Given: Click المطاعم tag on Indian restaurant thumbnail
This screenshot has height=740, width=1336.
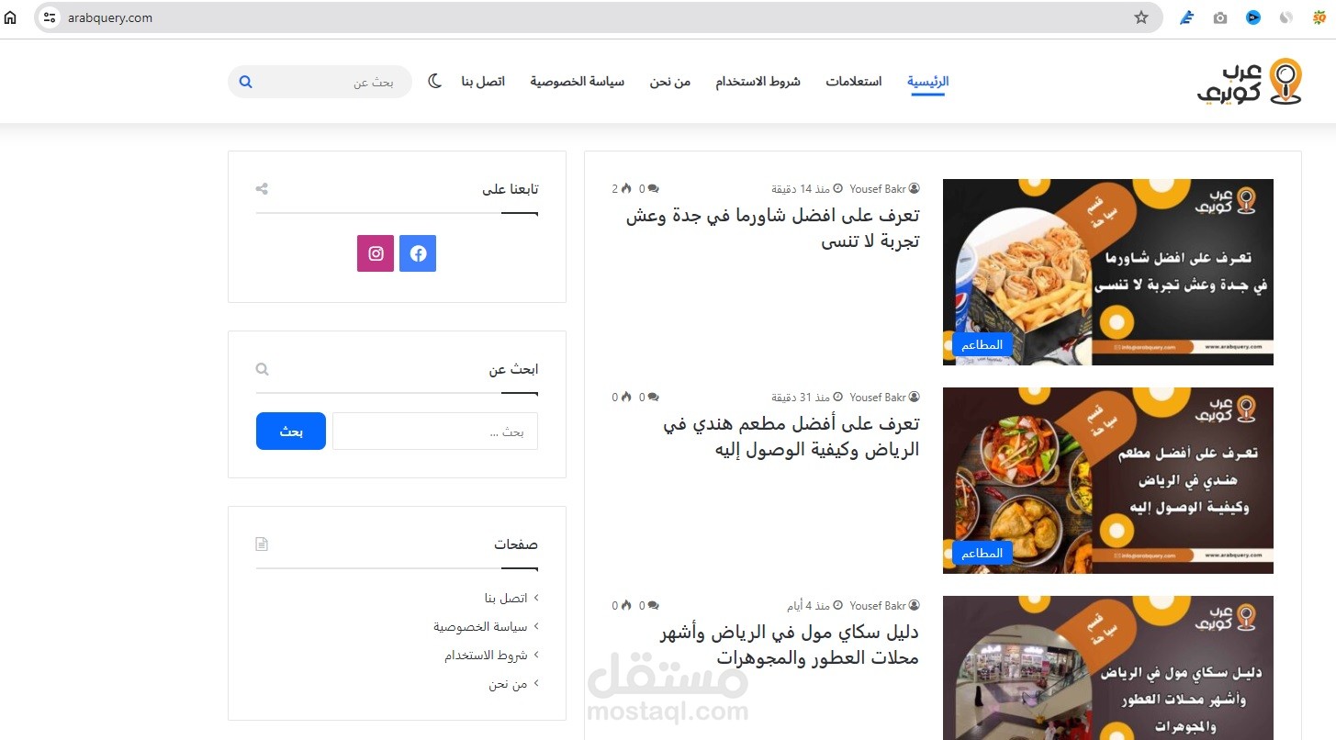Looking at the screenshot, I should 982,553.
